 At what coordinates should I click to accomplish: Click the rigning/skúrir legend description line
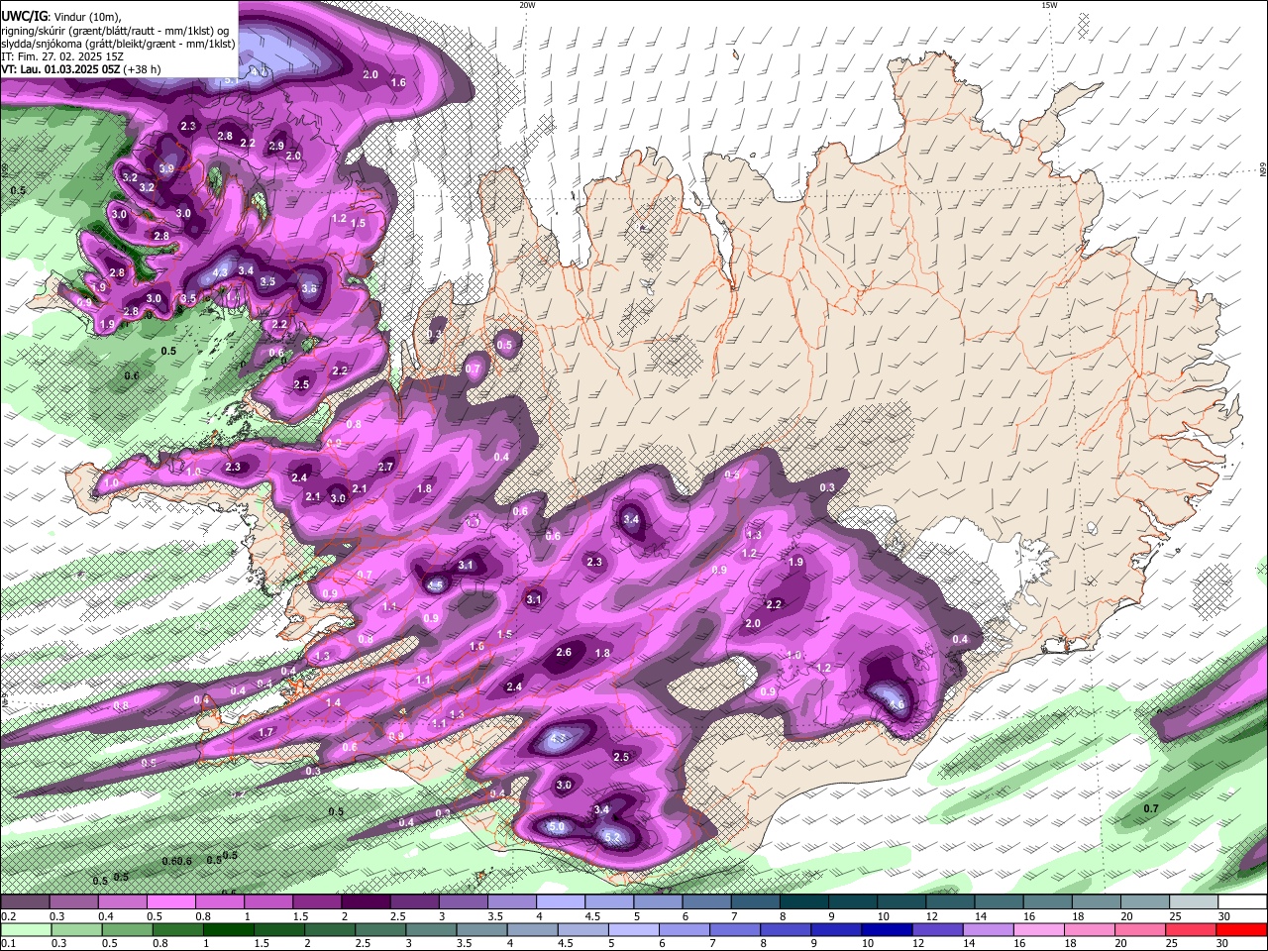[115, 31]
